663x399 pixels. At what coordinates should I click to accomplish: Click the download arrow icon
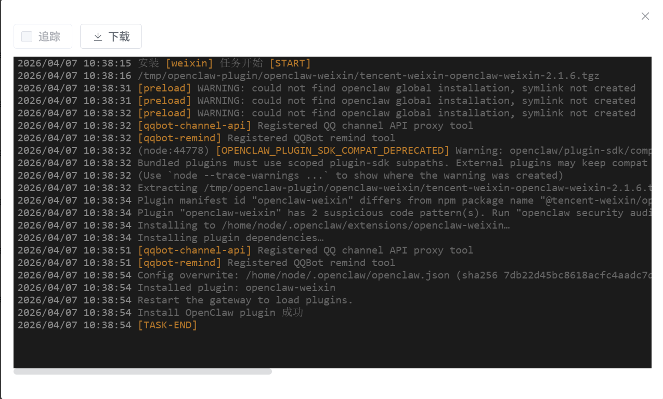click(98, 36)
